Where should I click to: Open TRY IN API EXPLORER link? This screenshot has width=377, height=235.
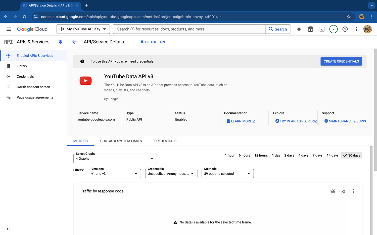(x=296, y=121)
